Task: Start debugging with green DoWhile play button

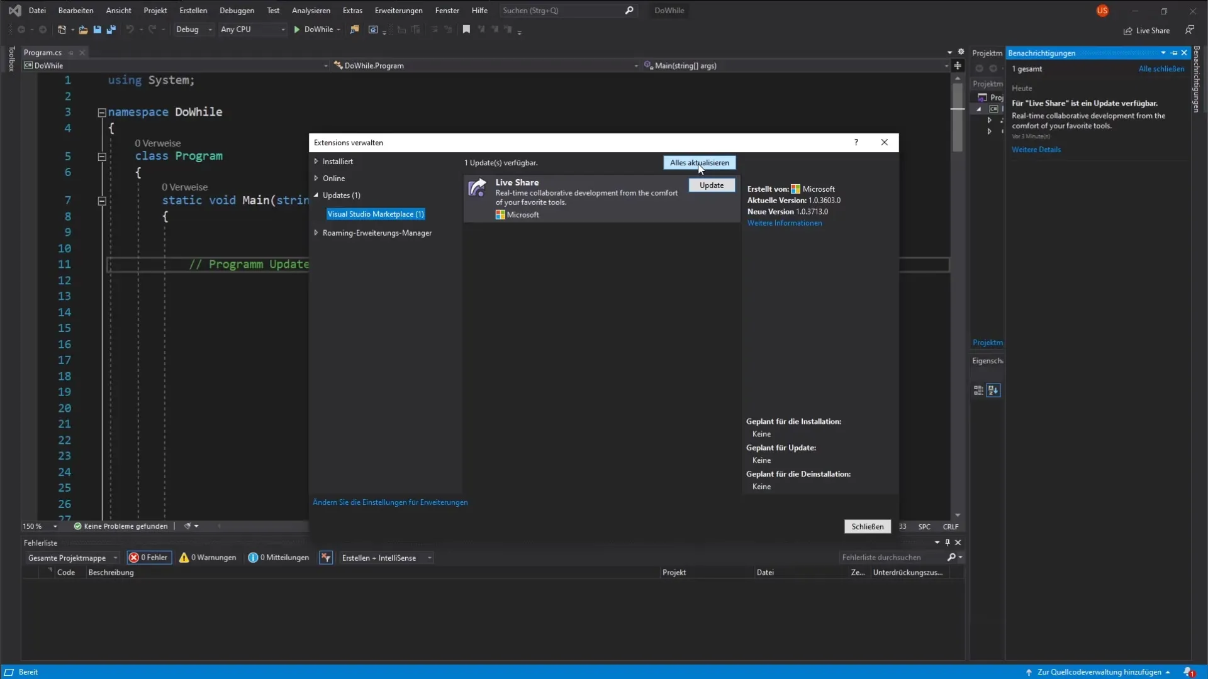Action: 316,30
